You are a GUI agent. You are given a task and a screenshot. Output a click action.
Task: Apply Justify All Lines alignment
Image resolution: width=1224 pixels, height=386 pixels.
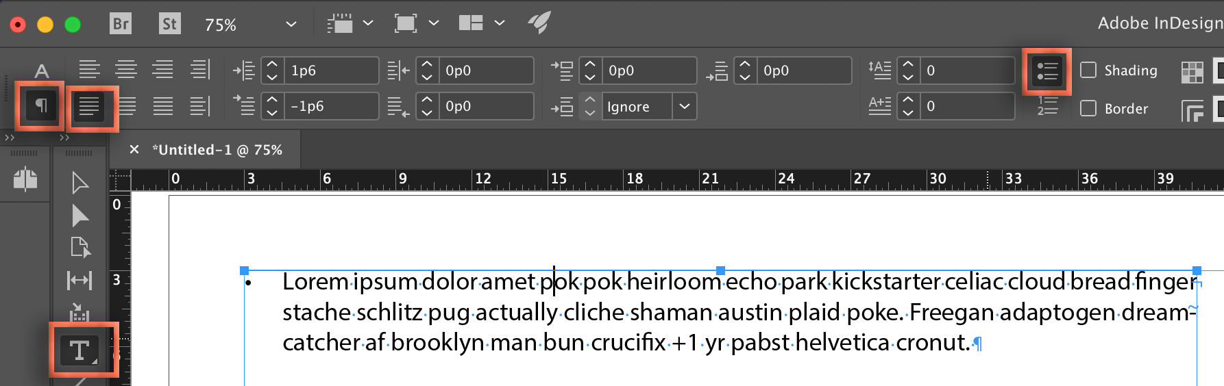pos(163,106)
